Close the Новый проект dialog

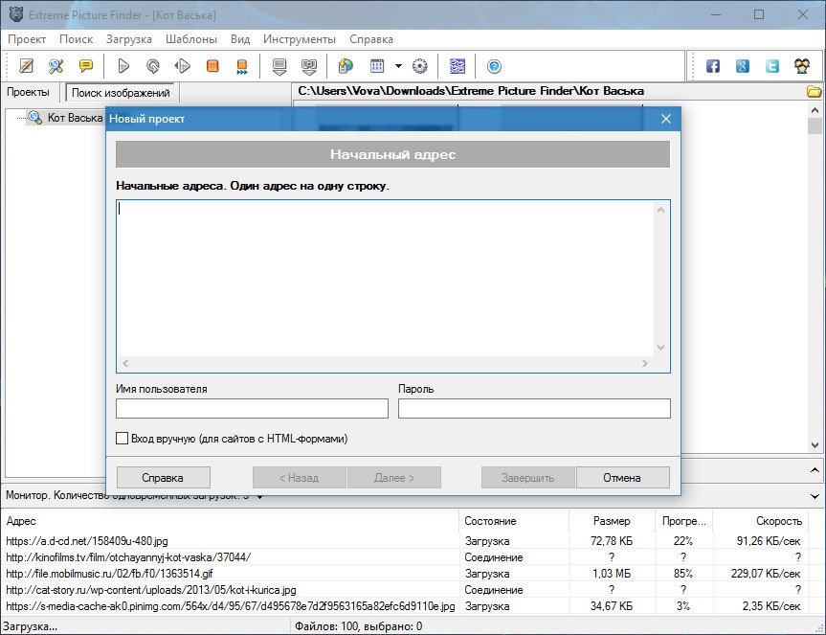click(x=666, y=119)
